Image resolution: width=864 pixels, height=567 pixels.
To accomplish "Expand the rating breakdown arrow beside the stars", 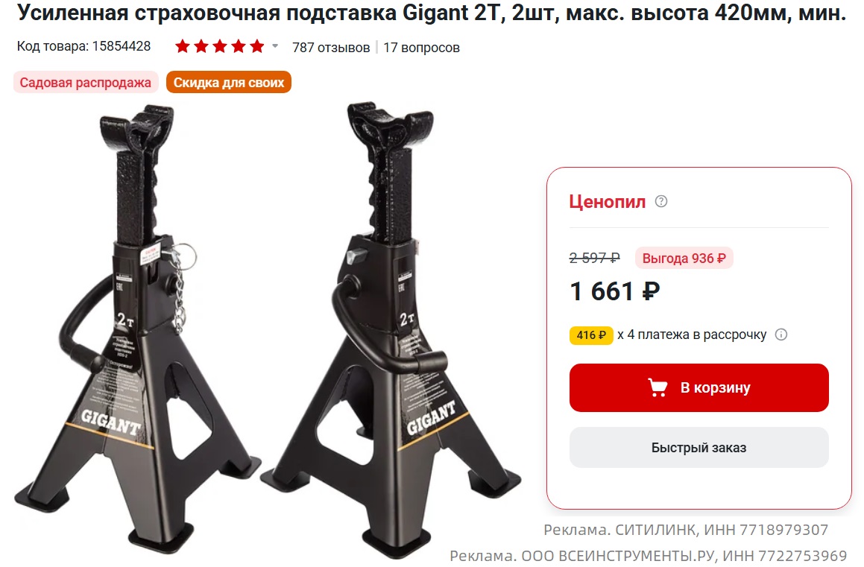I will pyautogui.click(x=275, y=46).
